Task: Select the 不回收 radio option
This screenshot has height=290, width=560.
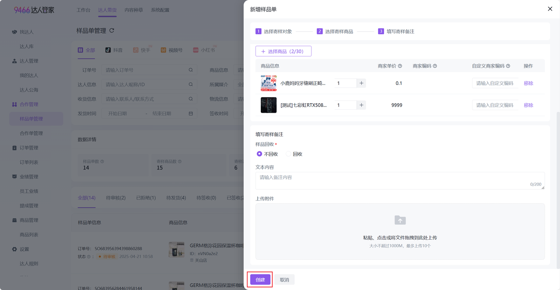Action: pyautogui.click(x=267, y=154)
